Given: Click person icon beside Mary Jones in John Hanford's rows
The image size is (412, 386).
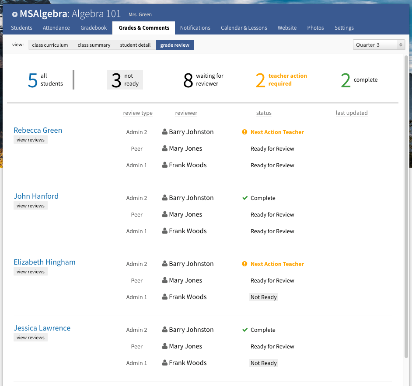Looking at the screenshot, I should tap(164, 214).
